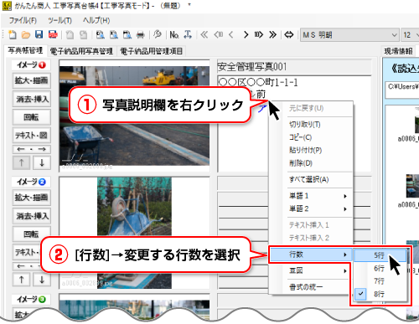Switch to the 電子納品用管理項目 tab

coord(151,51)
